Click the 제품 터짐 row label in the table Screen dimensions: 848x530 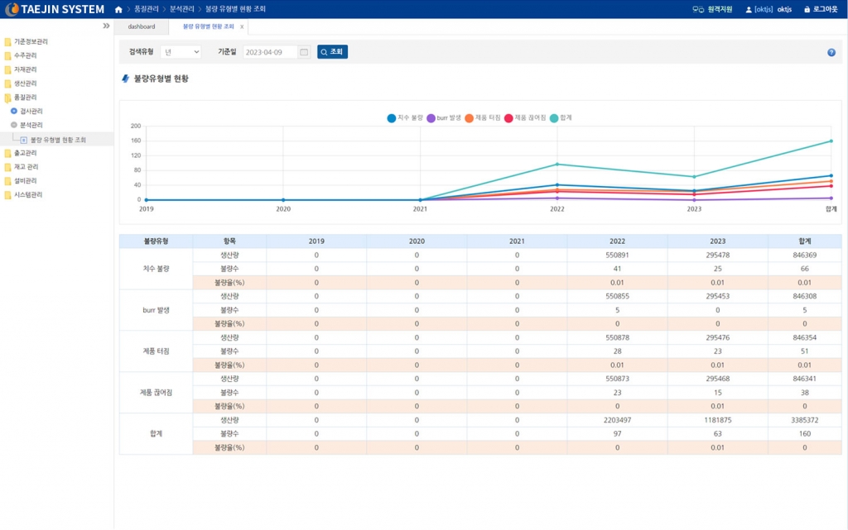(x=156, y=351)
